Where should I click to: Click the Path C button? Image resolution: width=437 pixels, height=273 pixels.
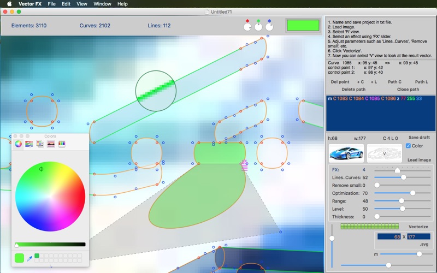click(x=394, y=82)
